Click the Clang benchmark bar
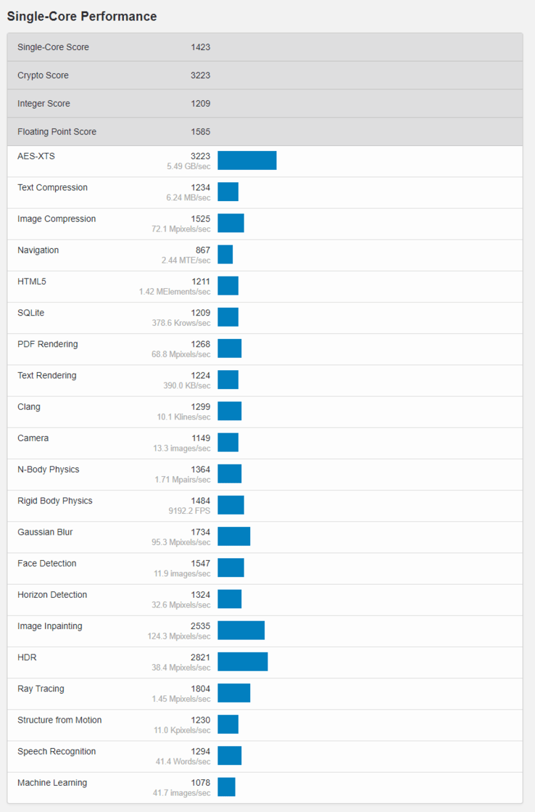Image resolution: width=535 pixels, height=812 pixels. (x=229, y=411)
